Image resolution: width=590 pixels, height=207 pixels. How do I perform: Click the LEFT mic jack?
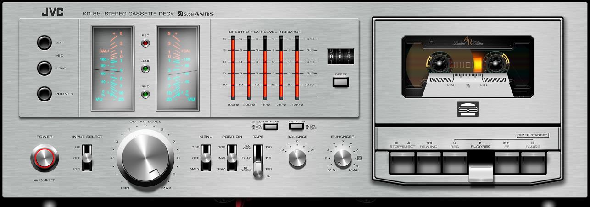tap(44, 43)
